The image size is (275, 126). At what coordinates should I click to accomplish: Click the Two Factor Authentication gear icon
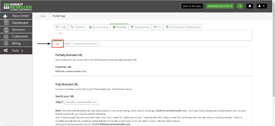coord(167,27)
